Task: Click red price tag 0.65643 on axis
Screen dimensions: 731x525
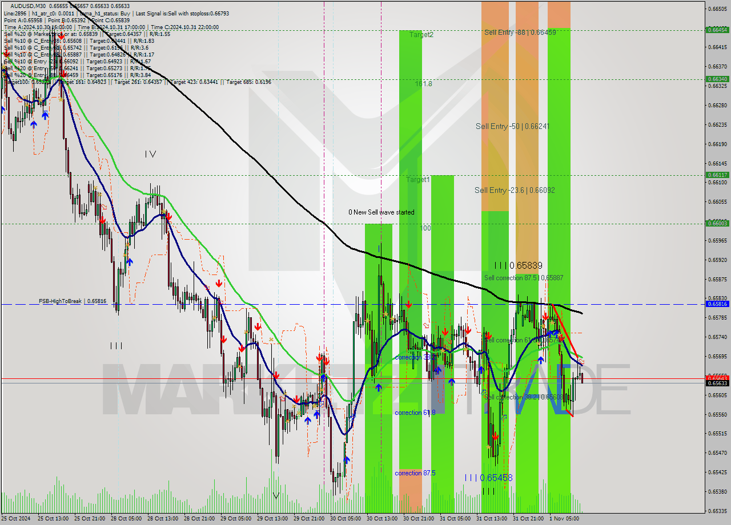Action: point(717,378)
